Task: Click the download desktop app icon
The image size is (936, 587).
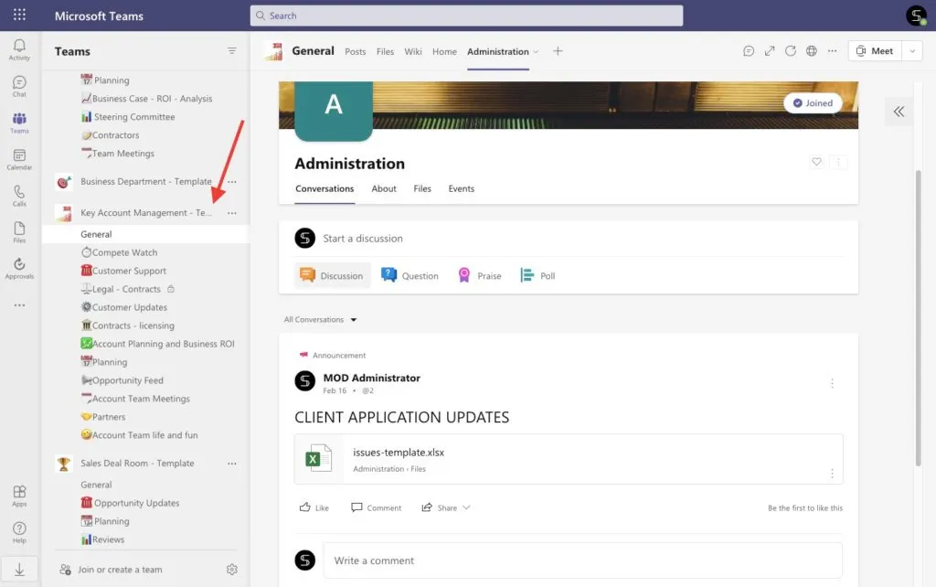Action: (19, 570)
